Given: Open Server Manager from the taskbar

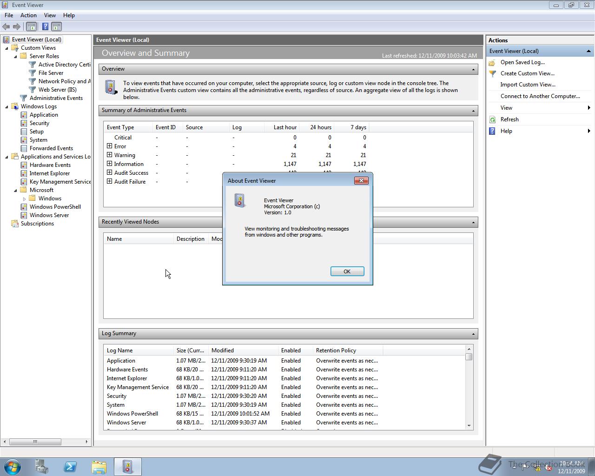Looking at the screenshot, I should 42,467.
